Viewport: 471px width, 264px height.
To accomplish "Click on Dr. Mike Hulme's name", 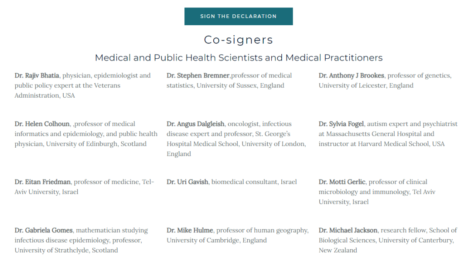I will (190, 230).
